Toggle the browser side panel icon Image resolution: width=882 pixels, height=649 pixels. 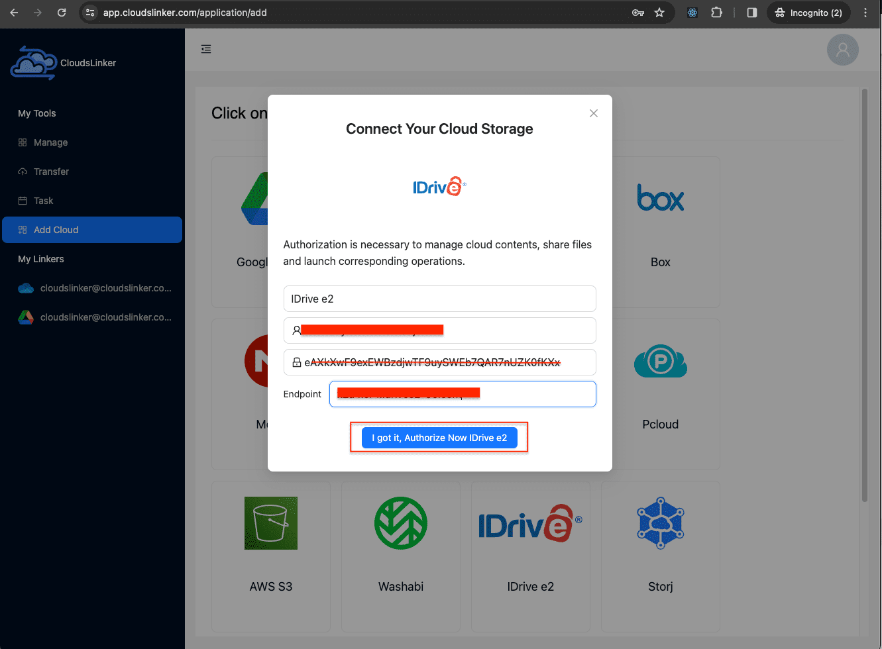752,13
